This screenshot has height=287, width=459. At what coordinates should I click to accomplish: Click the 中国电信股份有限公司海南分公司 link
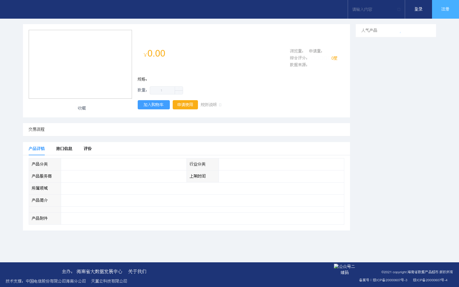(56, 281)
